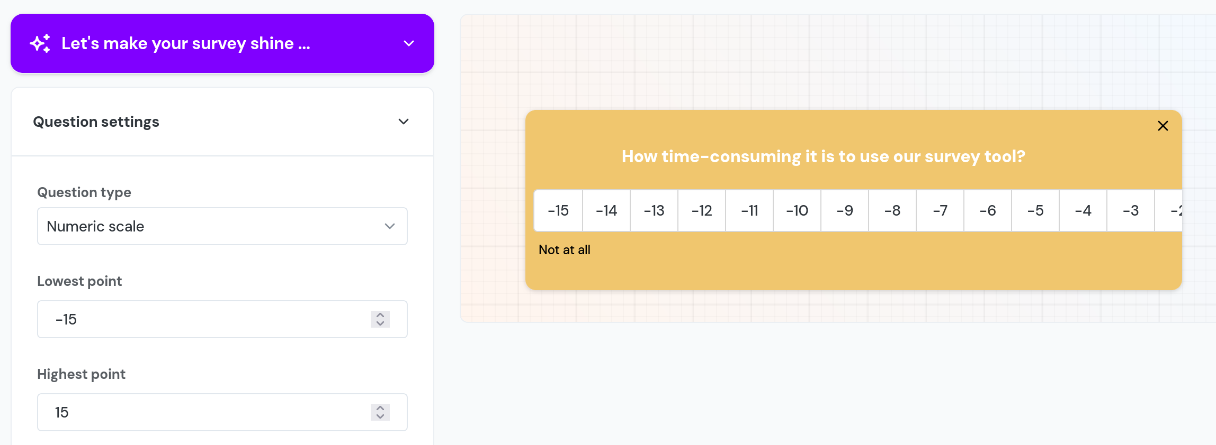Pick -5 on the survey scale

click(x=1035, y=210)
